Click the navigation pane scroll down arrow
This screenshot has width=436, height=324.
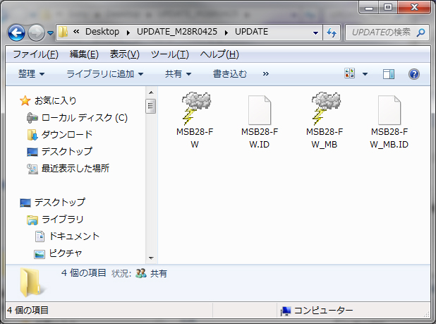[150, 258]
